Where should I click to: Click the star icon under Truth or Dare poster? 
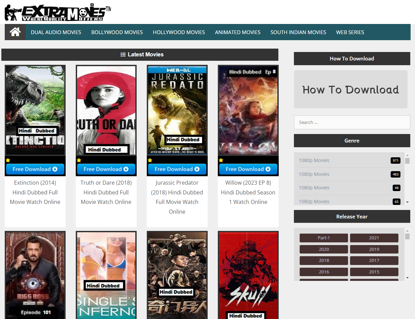[x=79, y=160]
